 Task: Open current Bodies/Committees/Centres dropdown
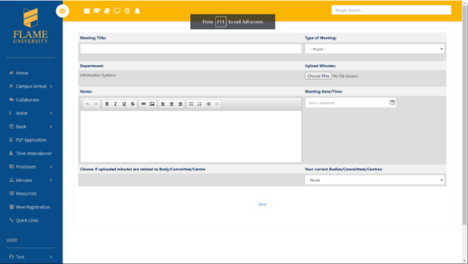374,180
